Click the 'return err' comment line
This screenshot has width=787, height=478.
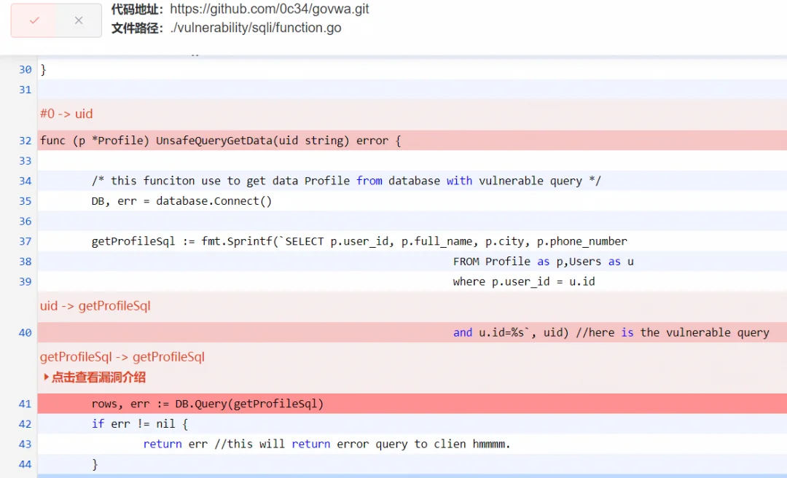point(412,444)
